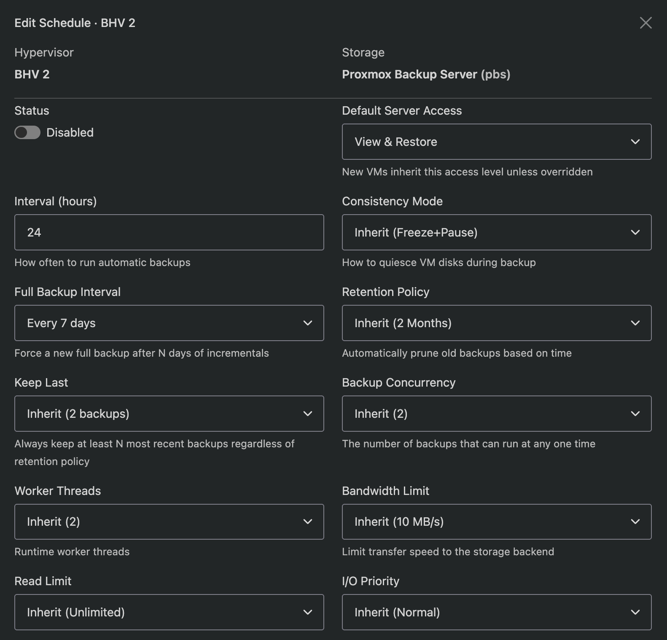Click the chevron beside Inherit (2 Months)
Screen dimensions: 667x640
(635, 323)
